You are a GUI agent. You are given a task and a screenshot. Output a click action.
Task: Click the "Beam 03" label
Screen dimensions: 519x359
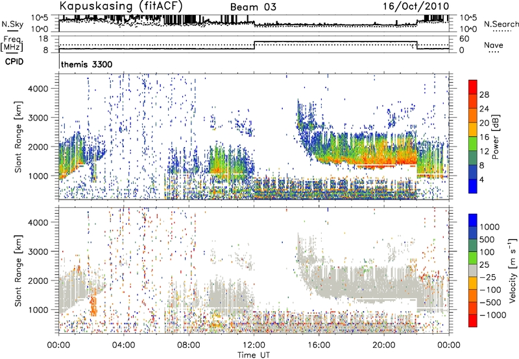click(253, 7)
